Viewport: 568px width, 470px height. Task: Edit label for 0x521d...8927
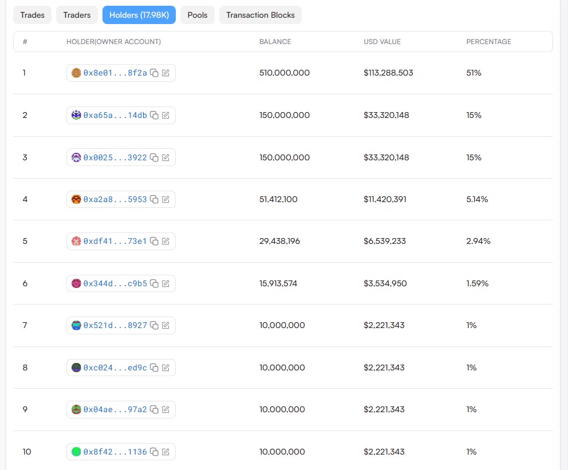coord(165,325)
